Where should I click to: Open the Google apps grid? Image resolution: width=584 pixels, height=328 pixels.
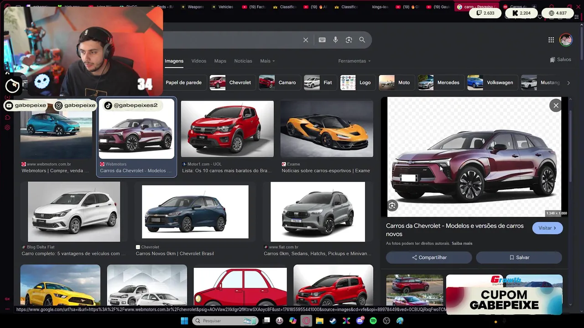click(x=551, y=40)
